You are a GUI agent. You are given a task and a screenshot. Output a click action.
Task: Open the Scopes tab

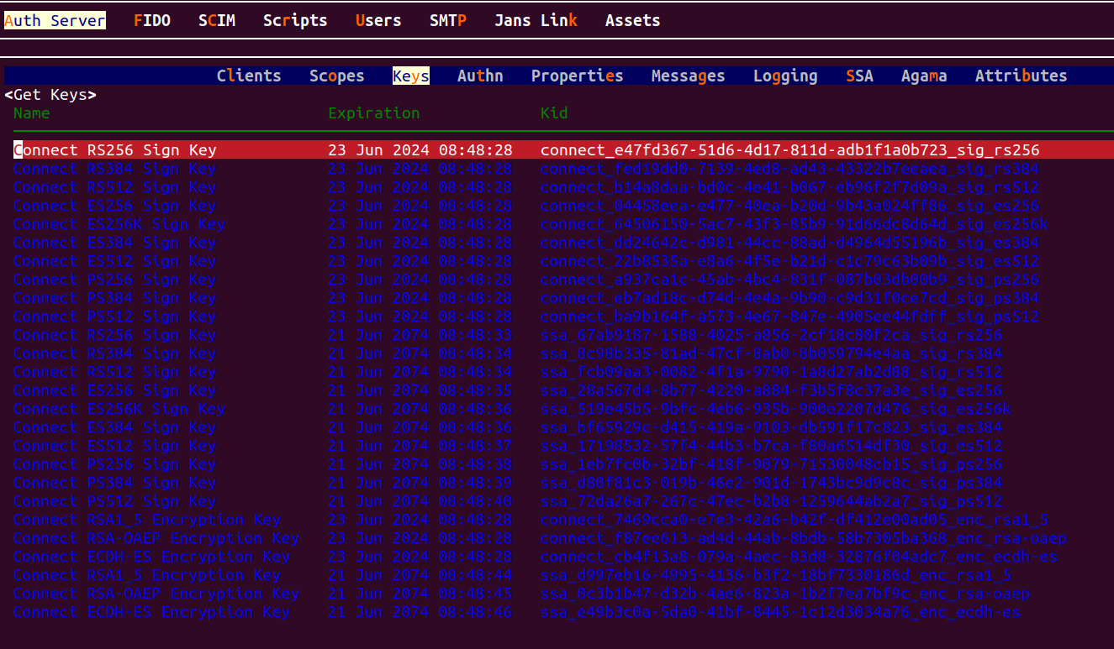[x=336, y=76]
